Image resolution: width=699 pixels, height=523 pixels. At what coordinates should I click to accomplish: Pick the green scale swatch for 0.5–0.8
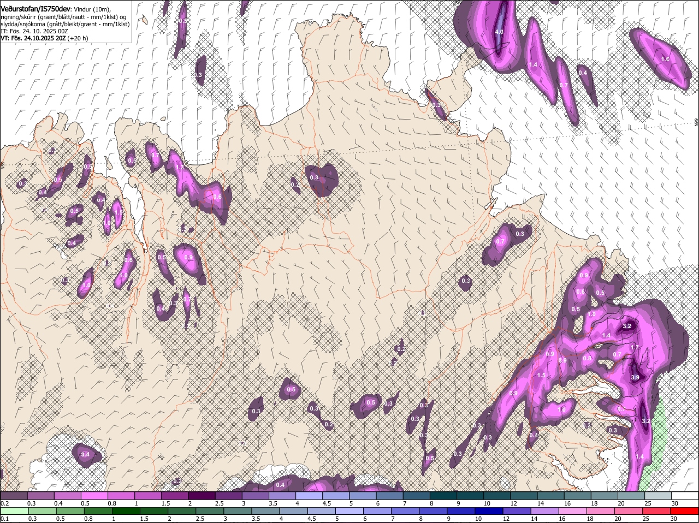coord(70,511)
